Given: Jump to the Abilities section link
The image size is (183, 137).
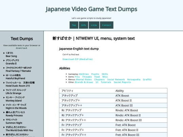Looking at the screenshot, I should point(84,74).
